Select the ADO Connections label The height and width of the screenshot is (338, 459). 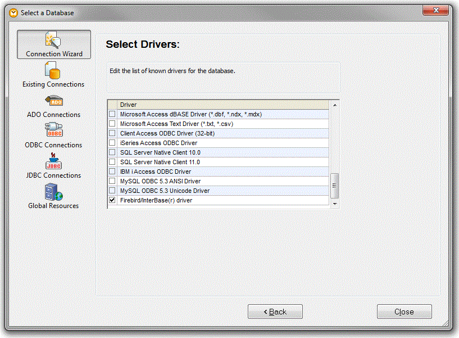point(53,115)
